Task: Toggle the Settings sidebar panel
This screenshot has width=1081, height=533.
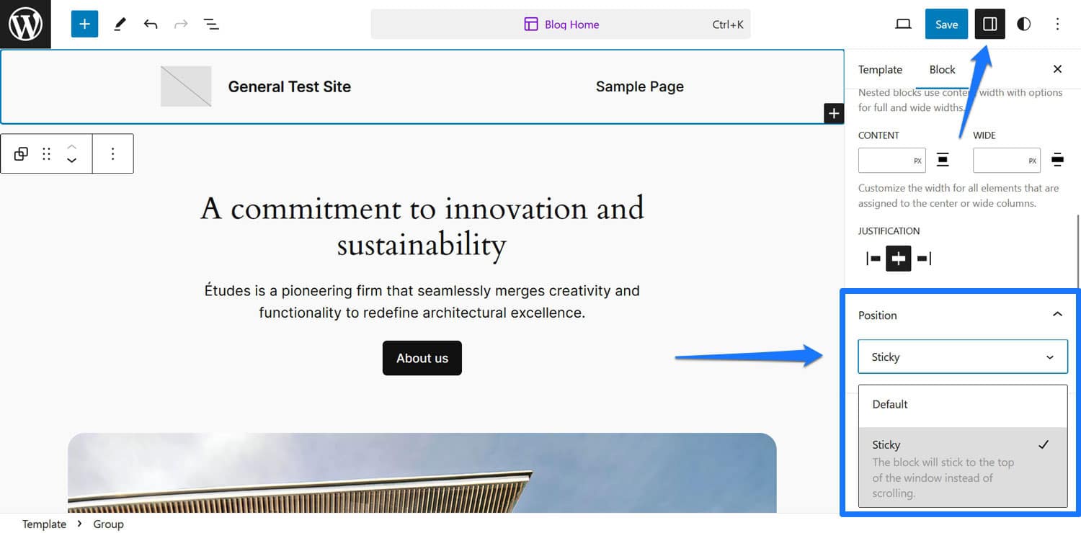Action: coord(989,24)
